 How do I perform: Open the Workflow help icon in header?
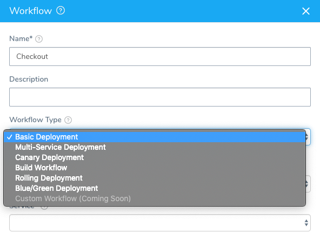pyautogui.click(x=61, y=10)
